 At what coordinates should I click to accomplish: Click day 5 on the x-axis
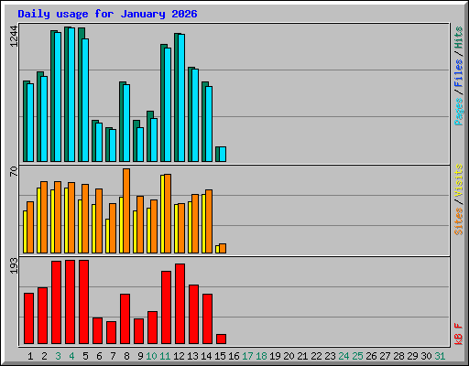(x=85, y=356)
